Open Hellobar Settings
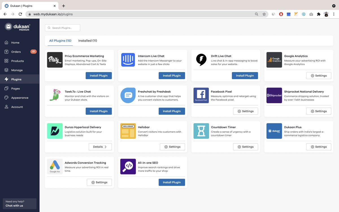This screenshot has width=339, height=212. 172,147
